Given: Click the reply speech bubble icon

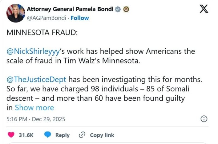Looking at the screenshot, I should [x=47, y=135].
